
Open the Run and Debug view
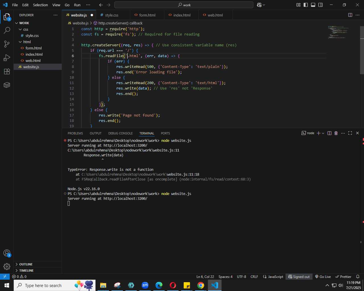pyautogui.click(x=7, y=58)
